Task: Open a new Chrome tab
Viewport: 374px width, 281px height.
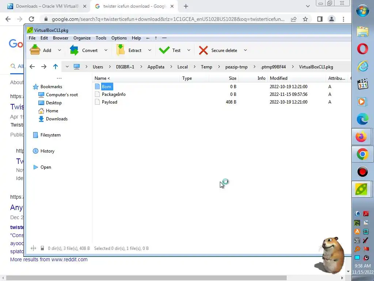Action: pyautogui.click(x=186, y=6)
